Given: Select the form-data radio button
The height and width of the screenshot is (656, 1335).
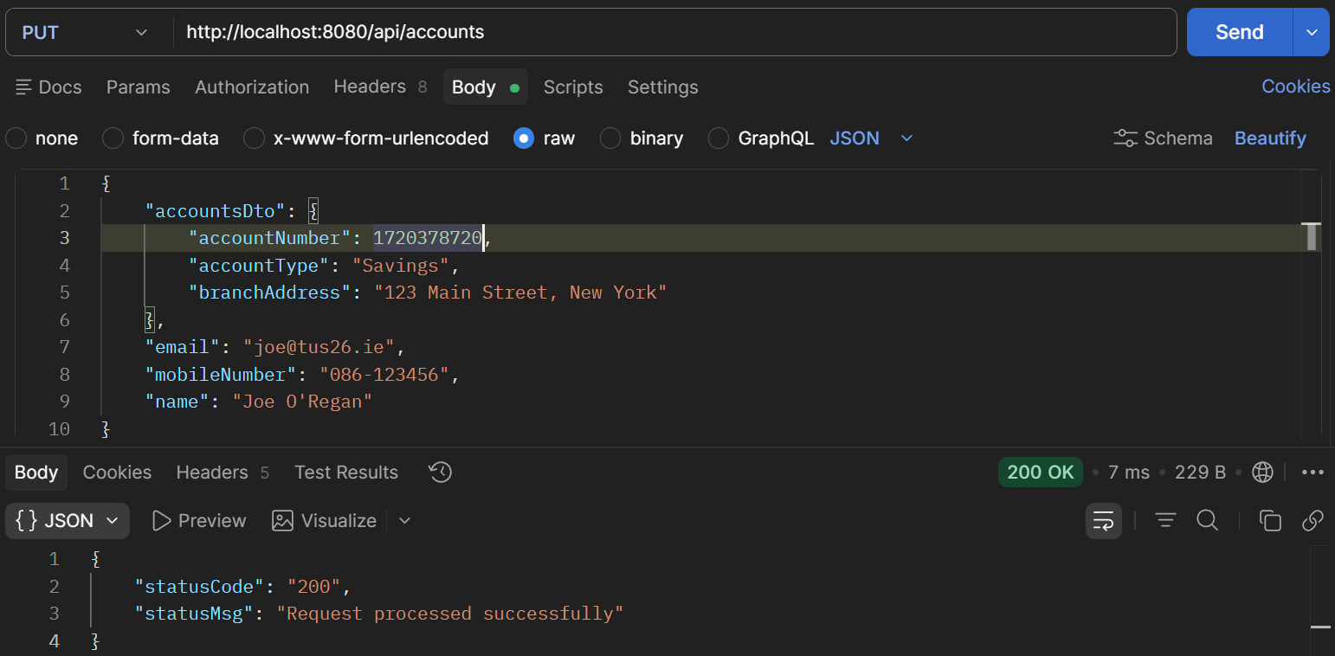Looking at the screenshot, I should click(113, 138).
